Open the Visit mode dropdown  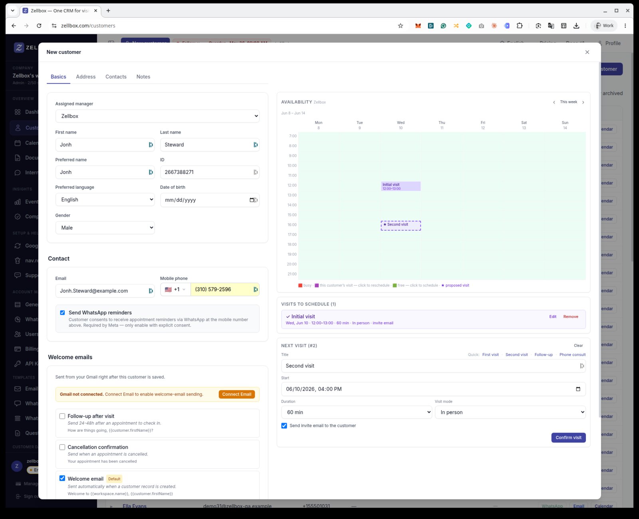(x=510, y=412)
